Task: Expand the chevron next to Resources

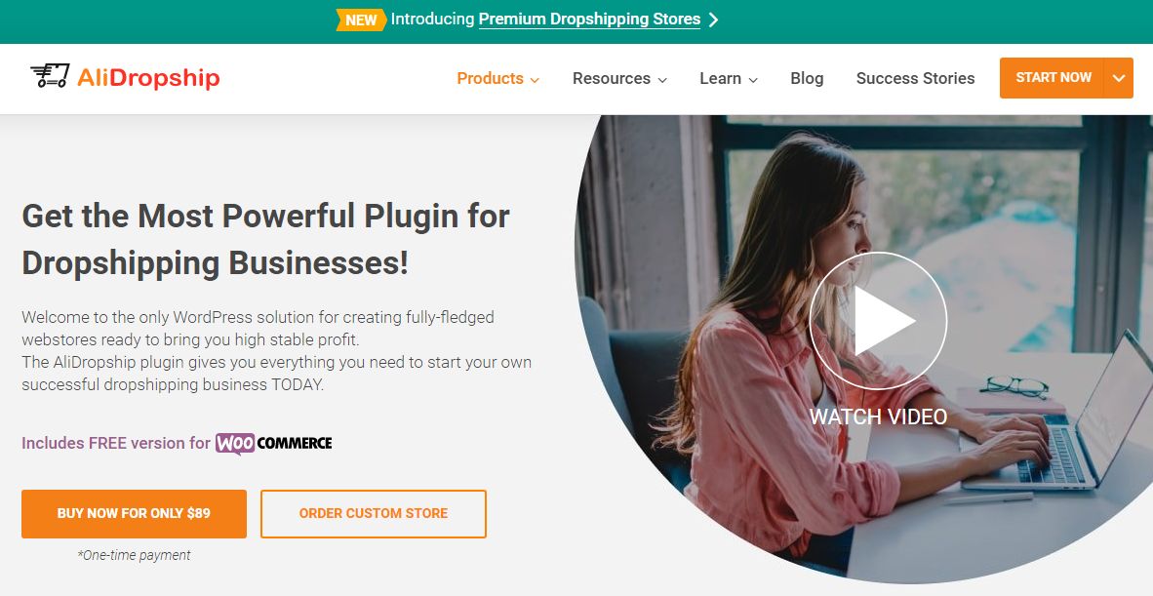Action: [x=661, y=80]
